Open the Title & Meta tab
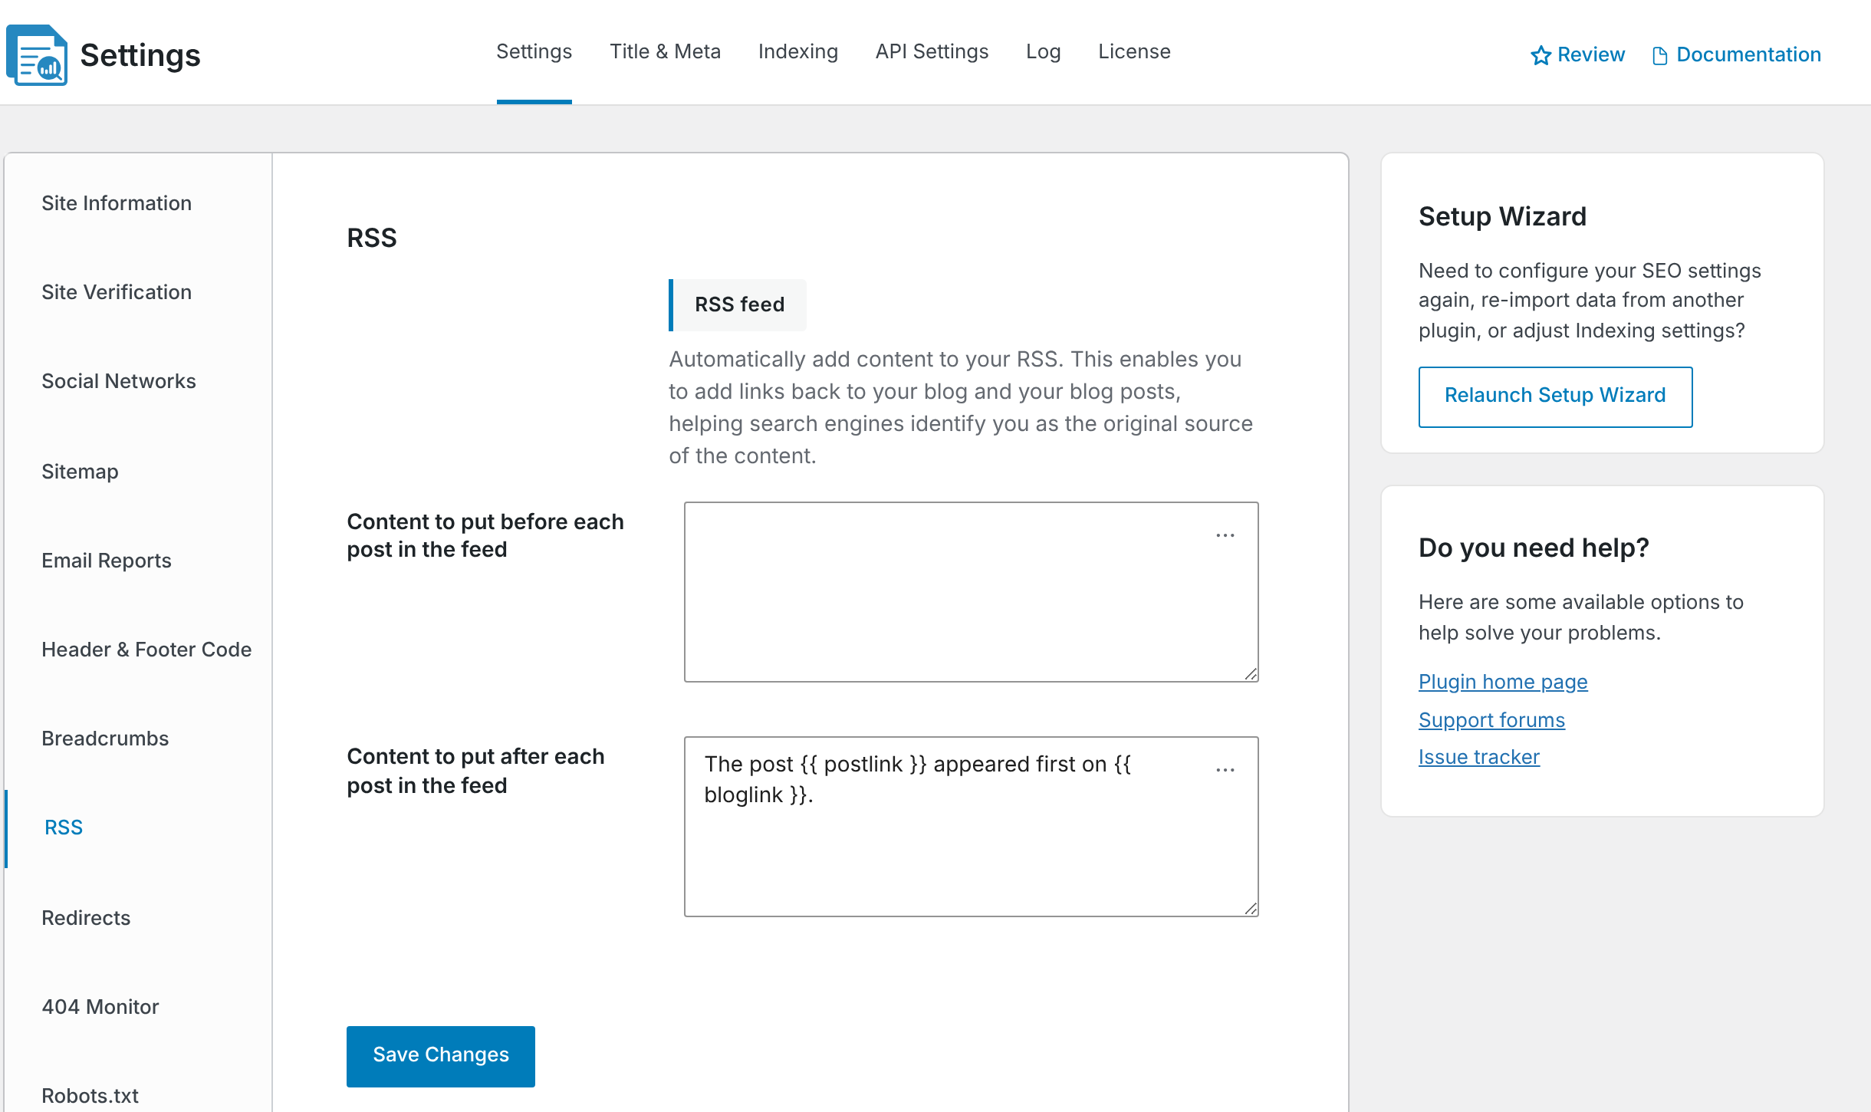The width and height of the screenshot is (1871, 1112). [666, 51]
